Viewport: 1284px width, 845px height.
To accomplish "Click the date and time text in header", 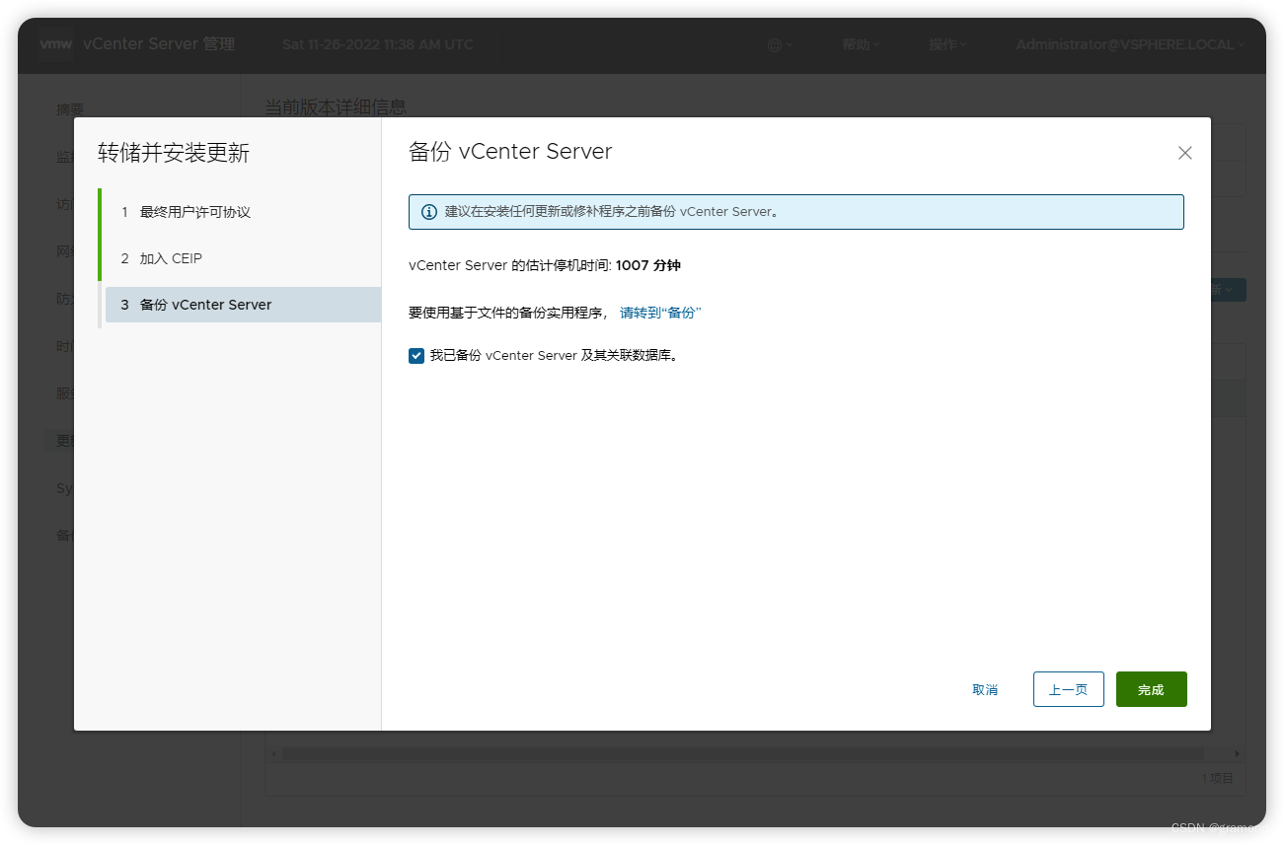I will coord(378,44).
